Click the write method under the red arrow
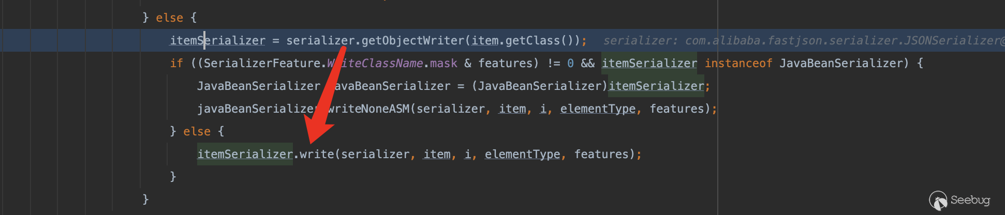 pyautogui.click(x=317, y=154)
